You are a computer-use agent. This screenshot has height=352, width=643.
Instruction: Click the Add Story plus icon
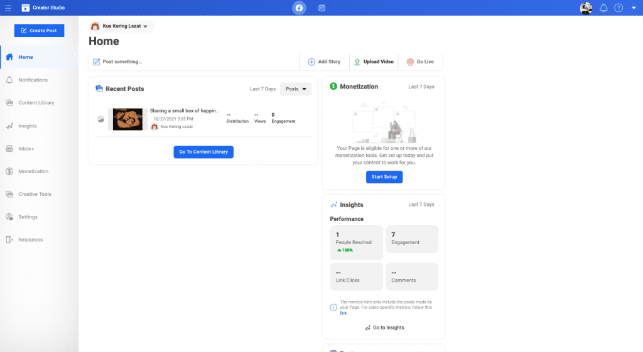(x=311, y=62)
